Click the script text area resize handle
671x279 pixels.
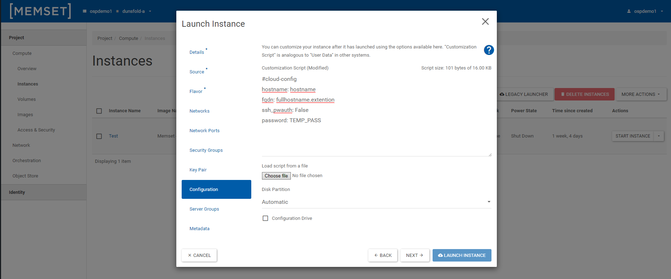point(490,154)
